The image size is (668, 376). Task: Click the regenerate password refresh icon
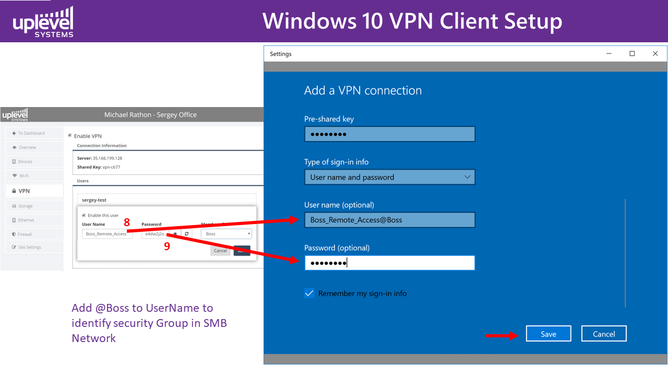click(186, 234)
